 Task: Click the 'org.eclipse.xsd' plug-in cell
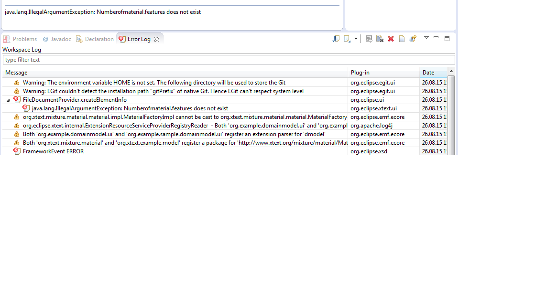point(369,151)
